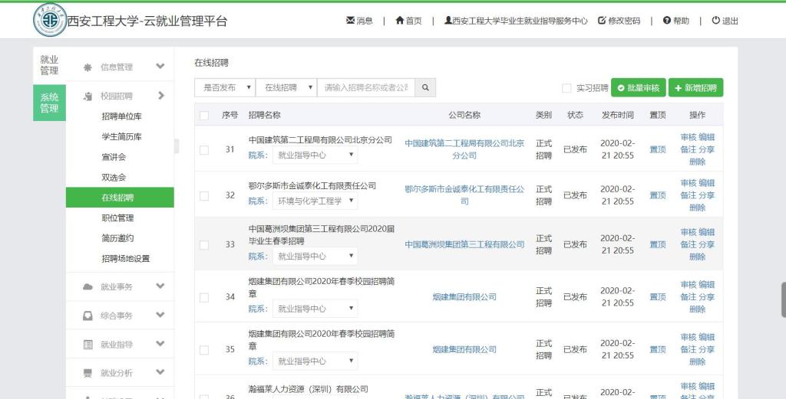Click the 综合事务 inbox icon
Image resolution: width=786 pixels, height=399 pixels.
coord(88,316)
